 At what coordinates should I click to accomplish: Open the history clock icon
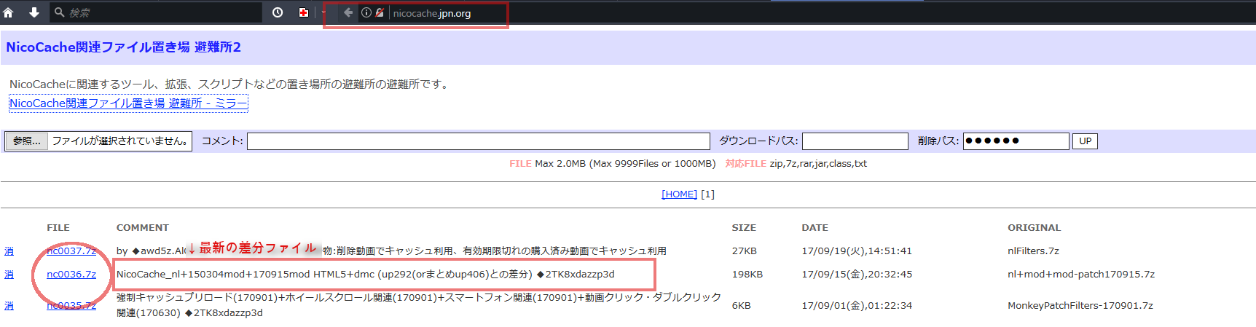[278, 12]
